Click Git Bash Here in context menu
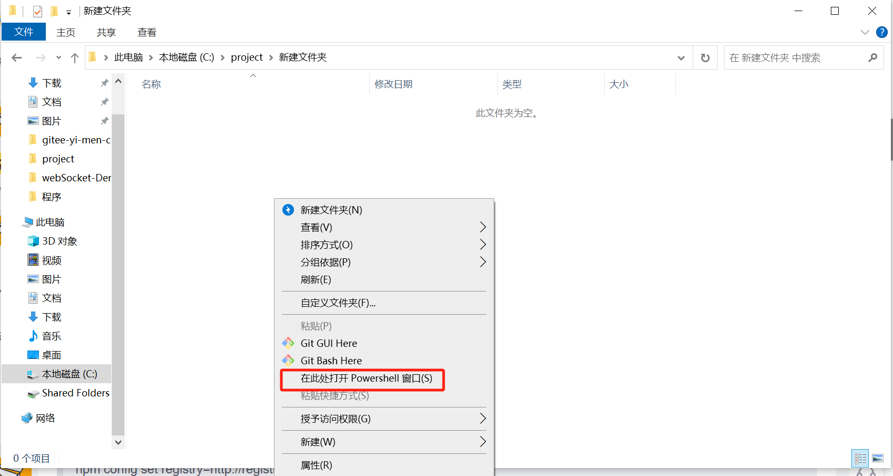This screenshot has height=476, width=893. coord(384,361)
